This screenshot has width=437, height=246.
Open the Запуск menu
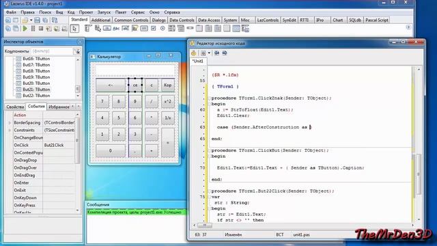pos(104,12)
